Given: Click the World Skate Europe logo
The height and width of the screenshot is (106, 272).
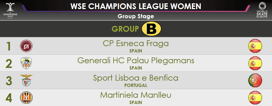Looking at the screenshot, I should tap(262, 10).
